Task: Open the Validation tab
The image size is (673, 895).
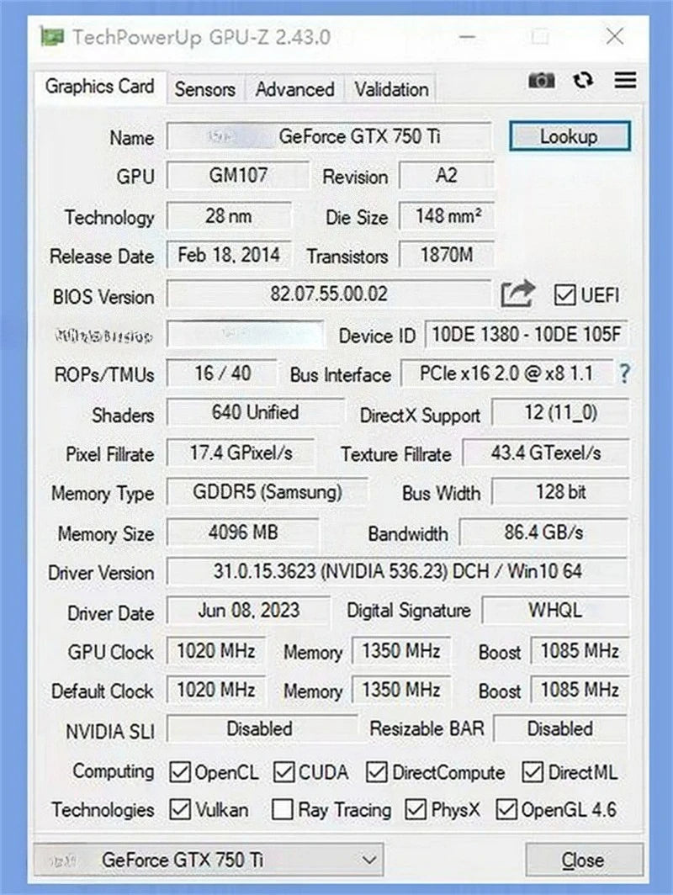Action: tap(391, 89)
